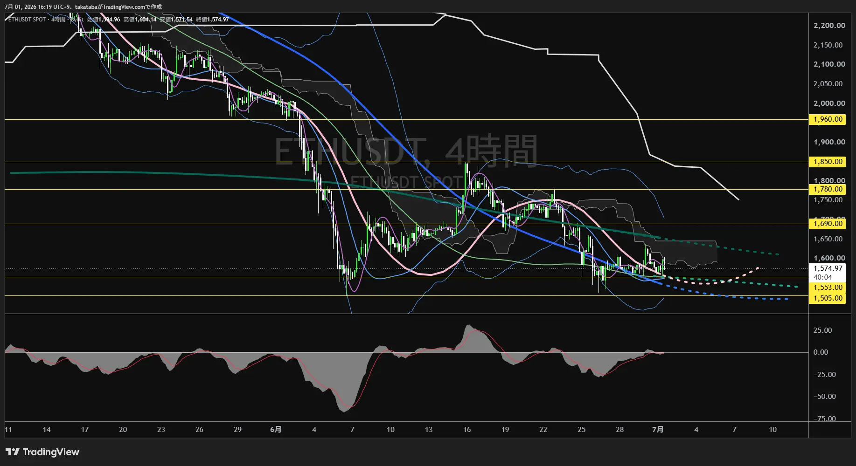Click the 2,200.00 price axis tick

(x=829, y=26)
